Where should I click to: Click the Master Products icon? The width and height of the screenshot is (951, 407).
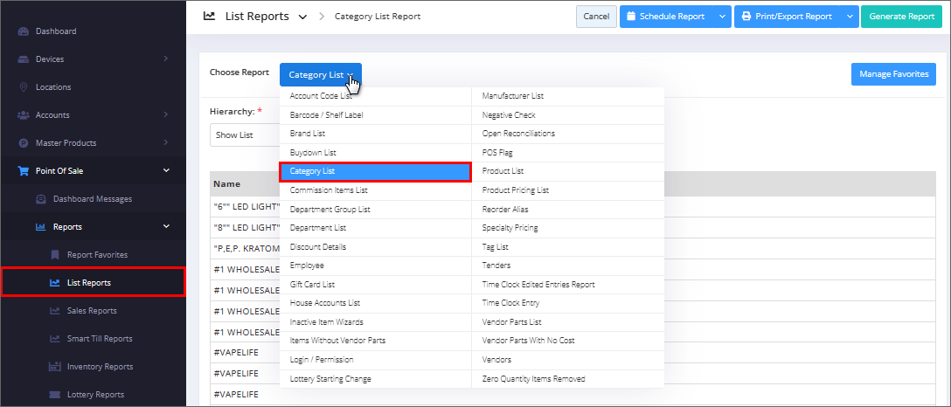(x=23, y=143)
